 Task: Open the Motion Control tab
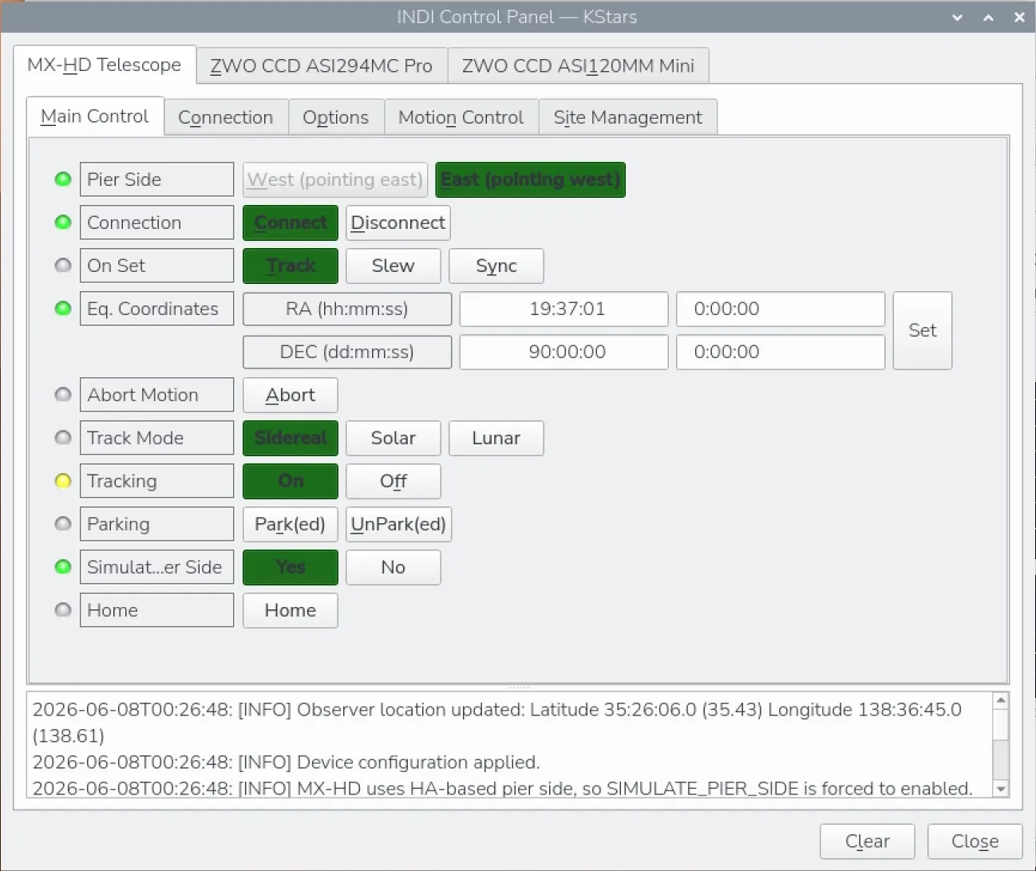(x=461, y=117)
